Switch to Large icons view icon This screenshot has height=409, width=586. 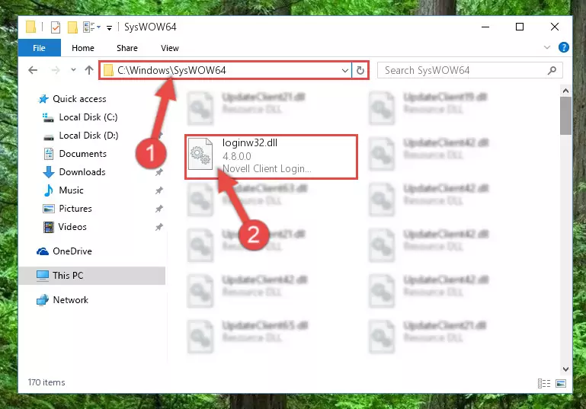pos(561,383)
